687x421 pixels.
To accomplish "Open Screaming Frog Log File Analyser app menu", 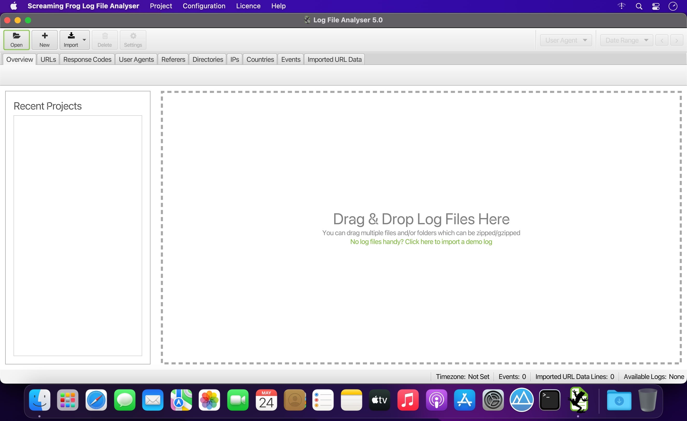I will [83, 6].
